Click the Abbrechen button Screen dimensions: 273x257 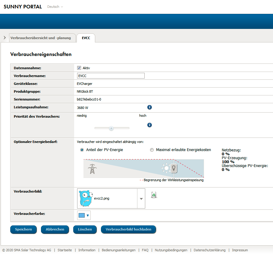pyautogui.click(x=55, y=229)
